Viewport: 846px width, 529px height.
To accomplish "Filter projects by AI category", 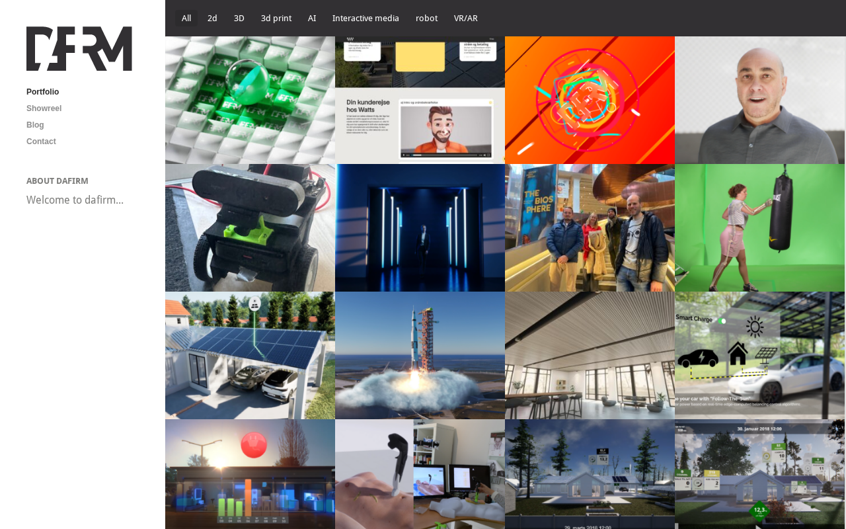I will click(x=312, y=19).
